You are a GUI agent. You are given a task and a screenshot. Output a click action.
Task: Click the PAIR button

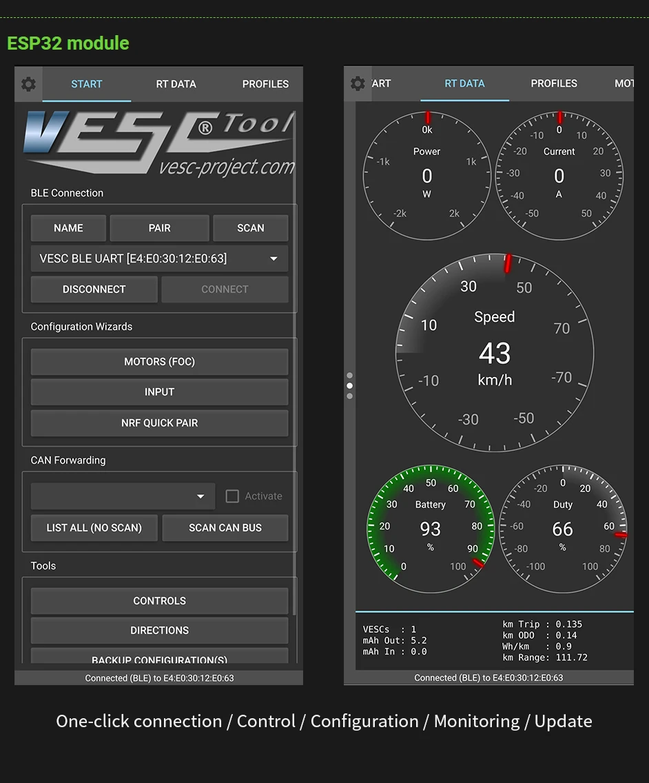159,228
